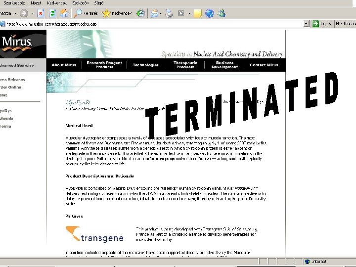Open the About Mirus navigation tab
This screenshot has height=267, width=356.
coord(64,65)
